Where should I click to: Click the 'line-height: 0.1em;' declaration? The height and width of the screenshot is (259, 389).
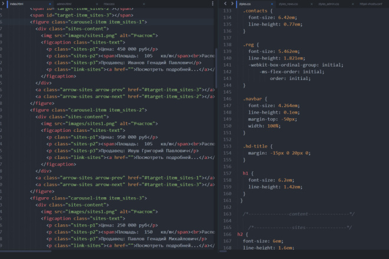[274, 112]
